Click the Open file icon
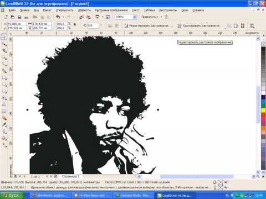This screenshot has height=199, width=266. pos(13,17)
